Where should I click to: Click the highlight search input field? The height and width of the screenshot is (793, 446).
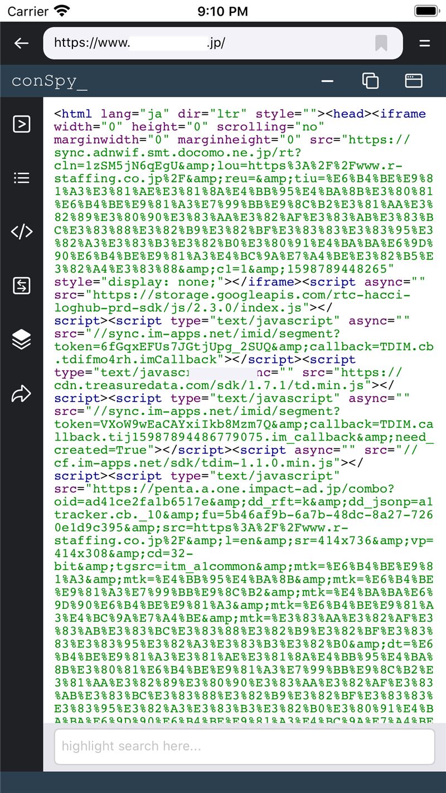click(244, 746)
